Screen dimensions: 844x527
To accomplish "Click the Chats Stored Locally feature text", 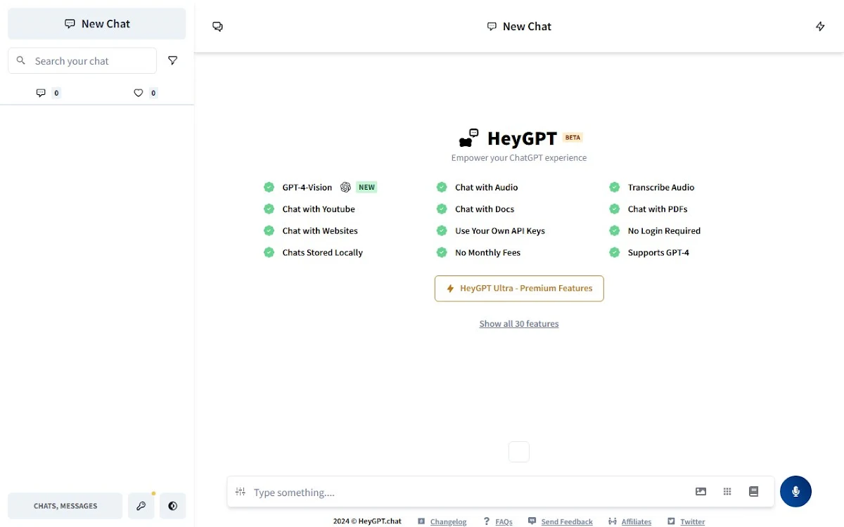I will coord(323,253).
